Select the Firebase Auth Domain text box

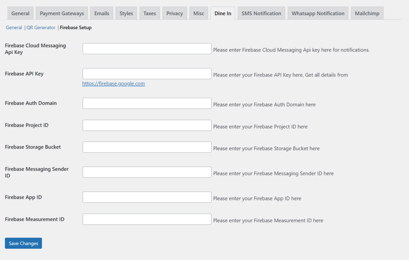pyautogui.click(x=147, y=103)
